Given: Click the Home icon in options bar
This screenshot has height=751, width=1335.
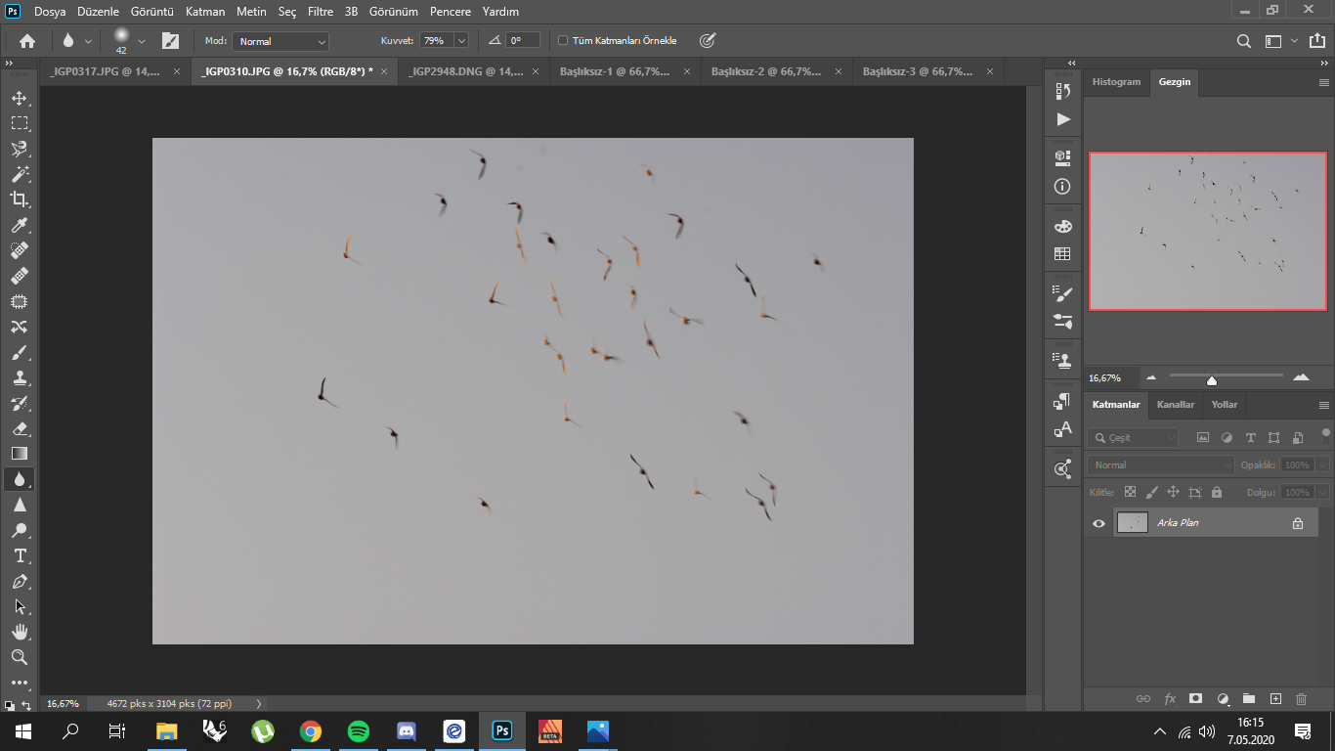Looking at the screenshot, I should (x=27, y=41).
